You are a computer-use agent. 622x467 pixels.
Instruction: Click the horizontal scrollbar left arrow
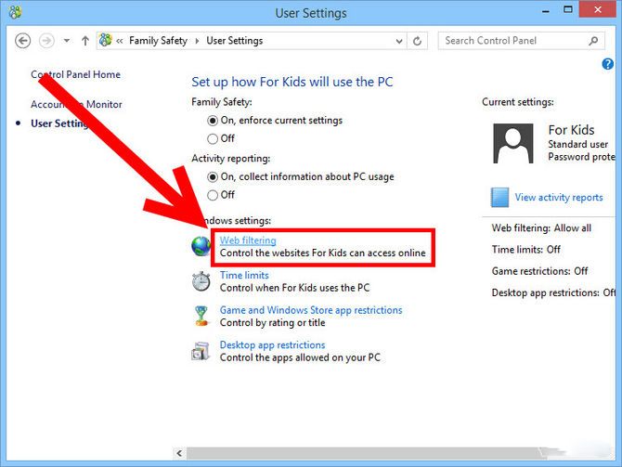[x=180, y=453]
